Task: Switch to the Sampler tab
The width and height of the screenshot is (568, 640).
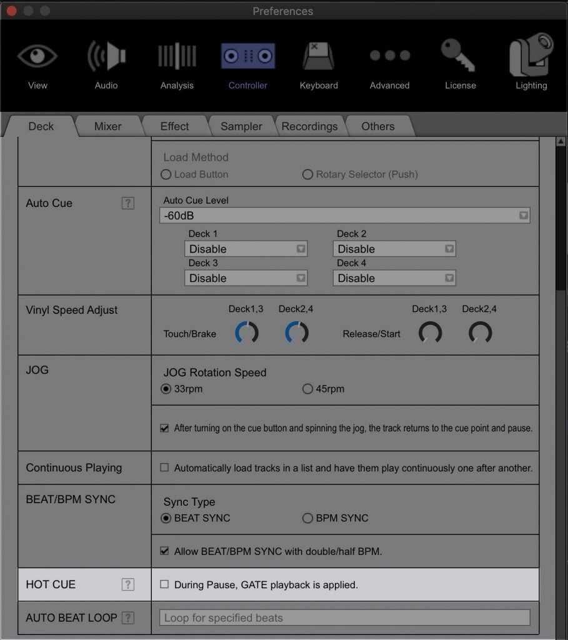Action: point(241,126)
